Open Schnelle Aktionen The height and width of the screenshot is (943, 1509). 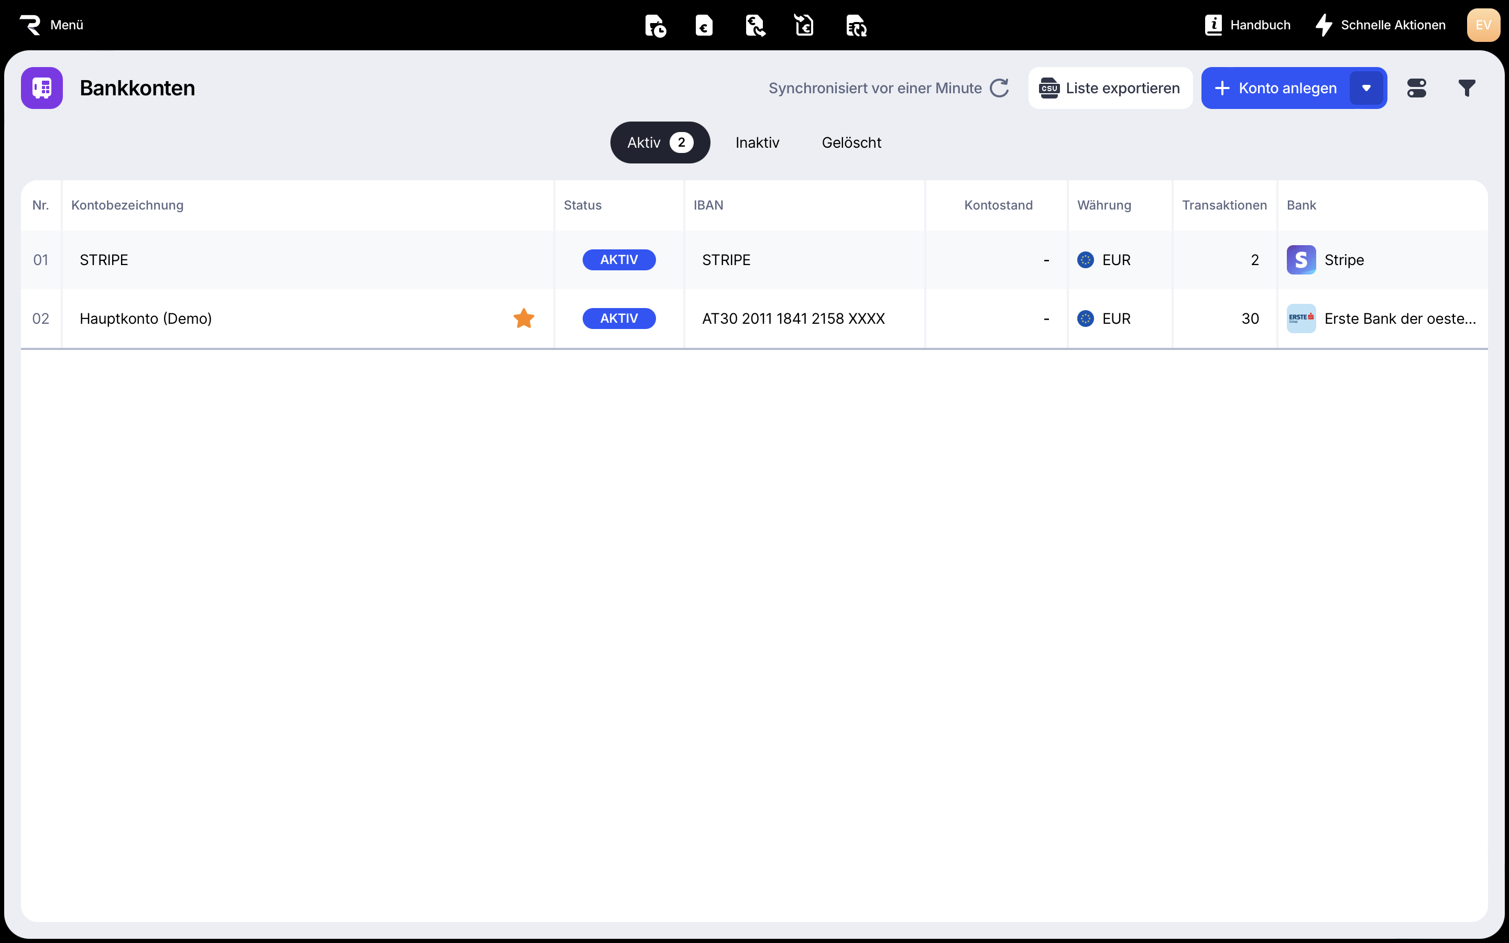[x=1381, y=25]
